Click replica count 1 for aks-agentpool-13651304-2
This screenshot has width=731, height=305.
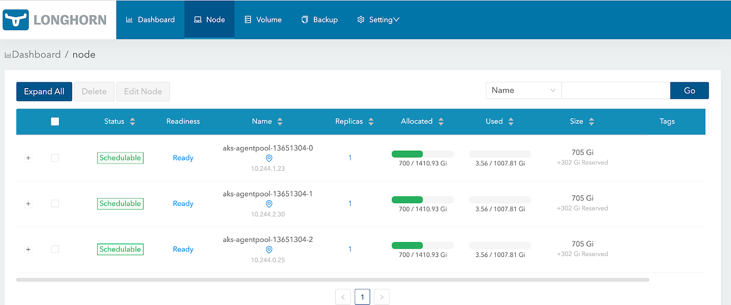[350, 249]
